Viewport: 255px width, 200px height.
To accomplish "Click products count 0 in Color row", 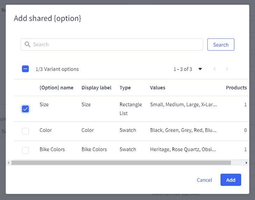I will click(246, 130).
